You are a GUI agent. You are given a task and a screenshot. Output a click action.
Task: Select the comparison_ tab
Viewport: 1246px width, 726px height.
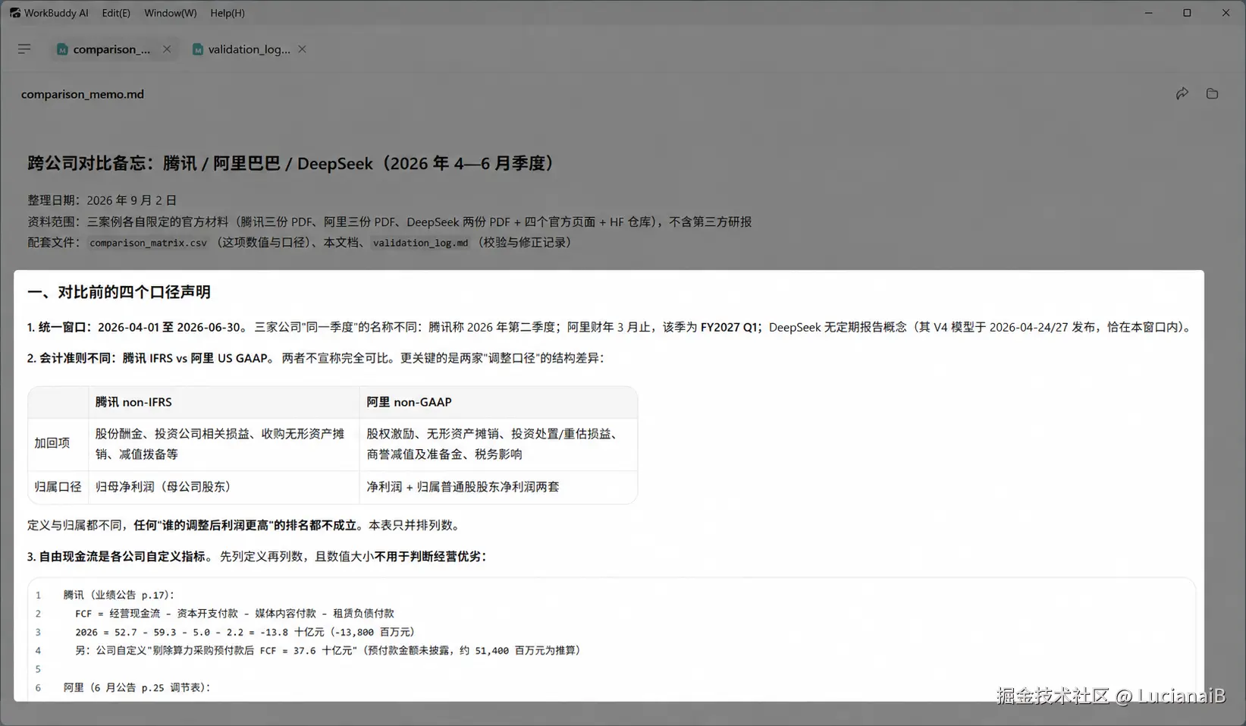111,49
